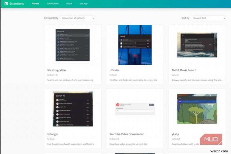Image resolution: width=231 pixels, height=154 pixels.
Task: Click "Search and run packages from search.nixos.org" description
Action: pos(70,80)
